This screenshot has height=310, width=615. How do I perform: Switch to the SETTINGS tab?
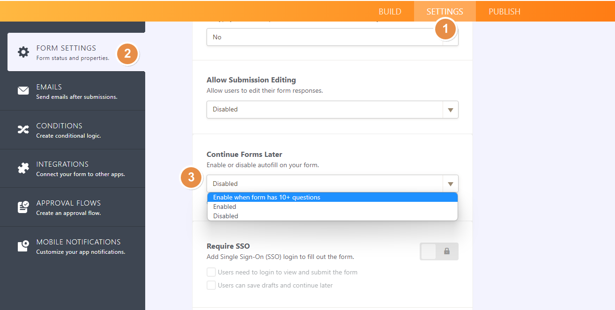pos(445,12)
